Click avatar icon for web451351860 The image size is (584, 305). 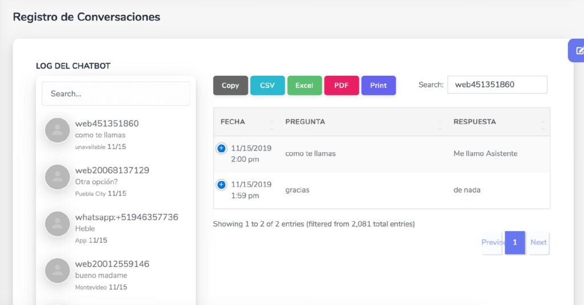click(x=58, y=131)
